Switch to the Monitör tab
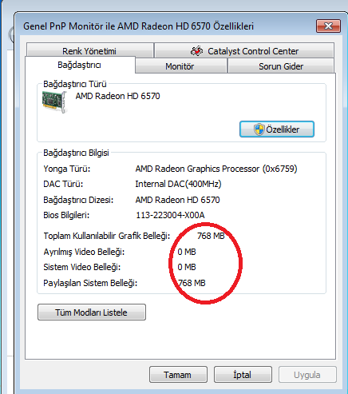 click(x=181, y=66)
